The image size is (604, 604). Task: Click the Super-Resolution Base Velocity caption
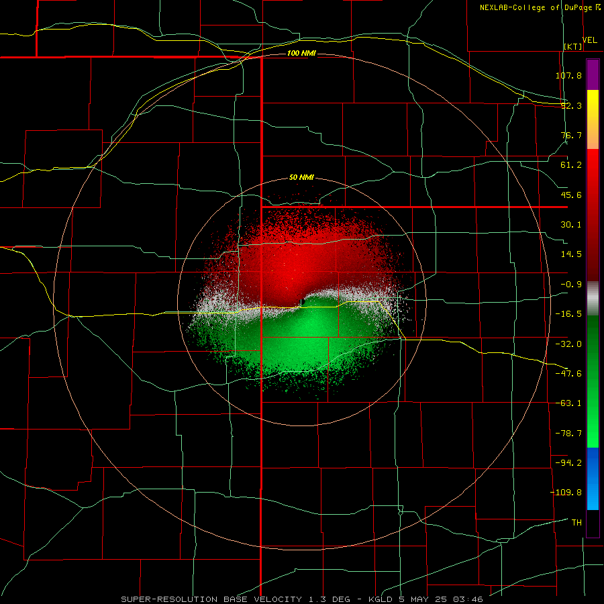tap(302, 599)
